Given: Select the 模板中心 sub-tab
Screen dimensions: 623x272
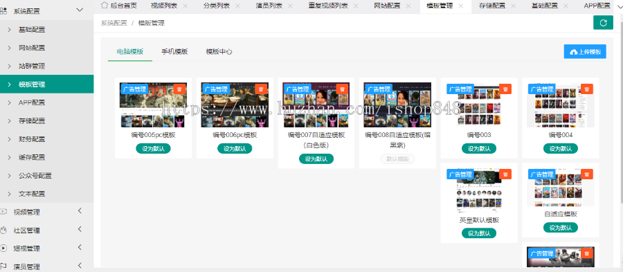Looking at the screenshot, I should click(x=219, y=52).
